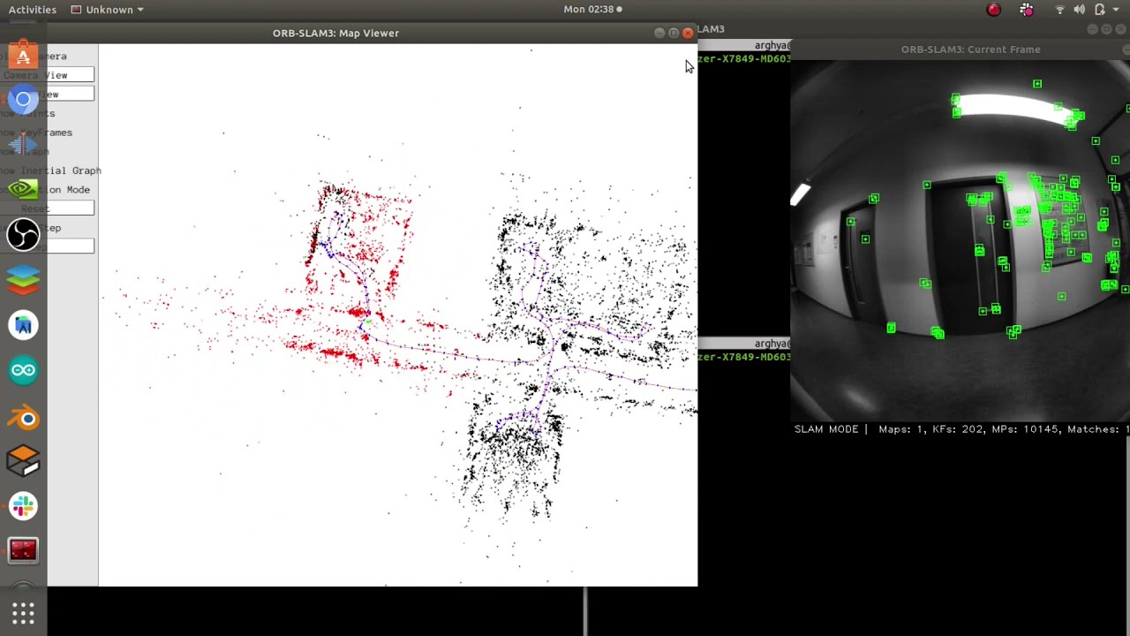Open the orange box app in dock
This screenshot has width=1130, height=636.
tap(23, 460)
